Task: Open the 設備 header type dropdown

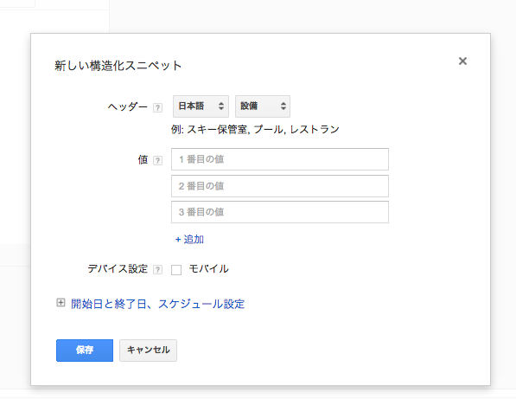Action: click(263, 106)
